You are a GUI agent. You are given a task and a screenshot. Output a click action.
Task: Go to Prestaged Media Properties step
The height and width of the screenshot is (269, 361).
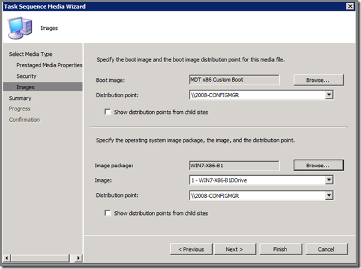(49, 65)
